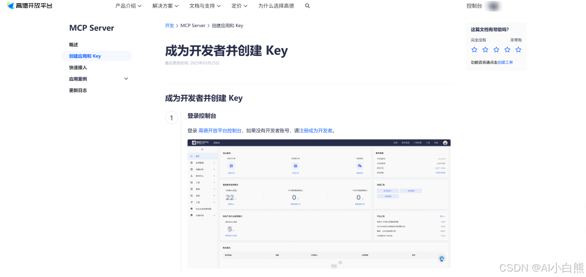
Task: Click the blurred user avatar beside 控制台
Action: [x=494, y=6]
